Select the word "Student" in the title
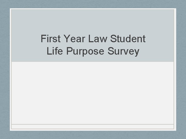The image size is (186, 139). click(128, 39)
